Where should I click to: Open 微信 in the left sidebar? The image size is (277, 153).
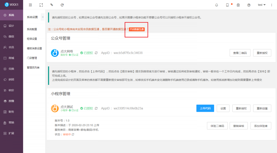coord(11,37)
